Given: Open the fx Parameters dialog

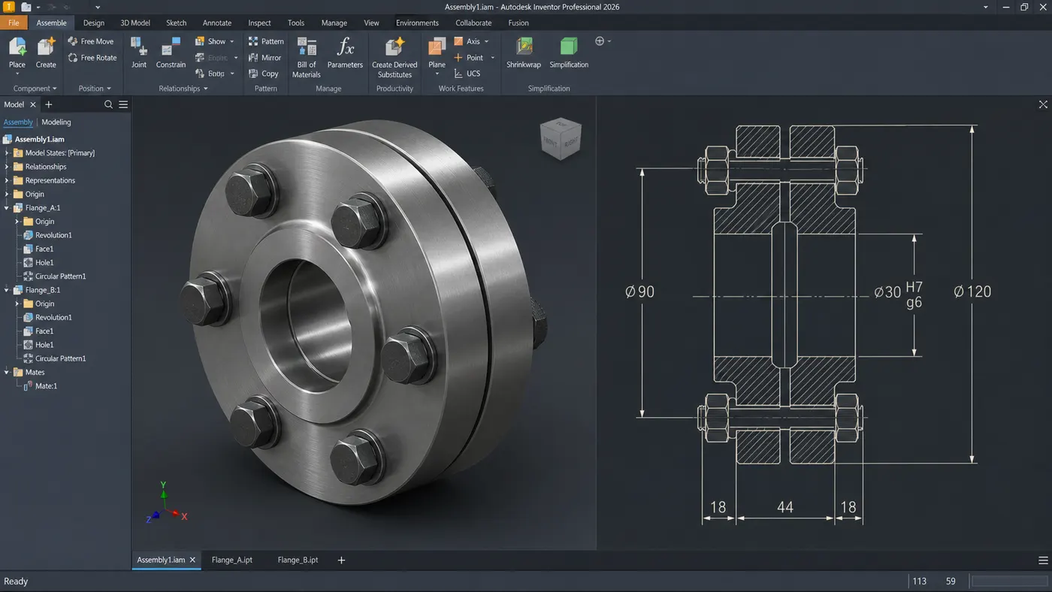Looking at the screenshot, I should tap(345, 53).
